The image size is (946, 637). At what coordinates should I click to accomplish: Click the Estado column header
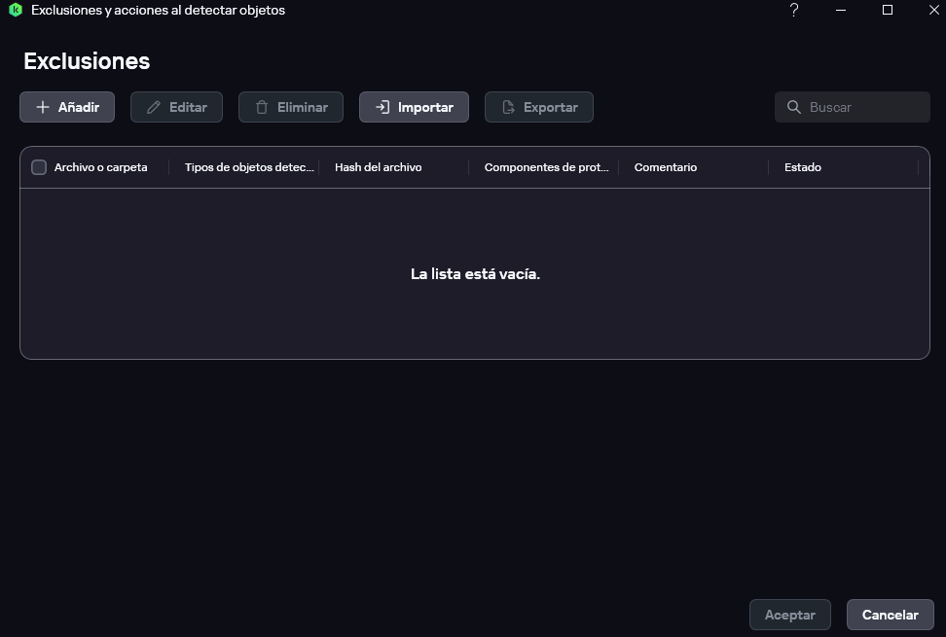[x=803, y=167]
